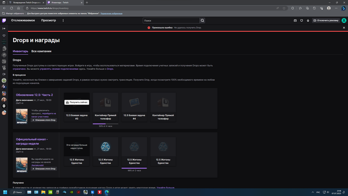Image resolution: width=348 pixels, height=196 pixels.
Task: Click the 50% progress bar under Контейнер Прямой телеэфир
Action: tap(105, 124)
